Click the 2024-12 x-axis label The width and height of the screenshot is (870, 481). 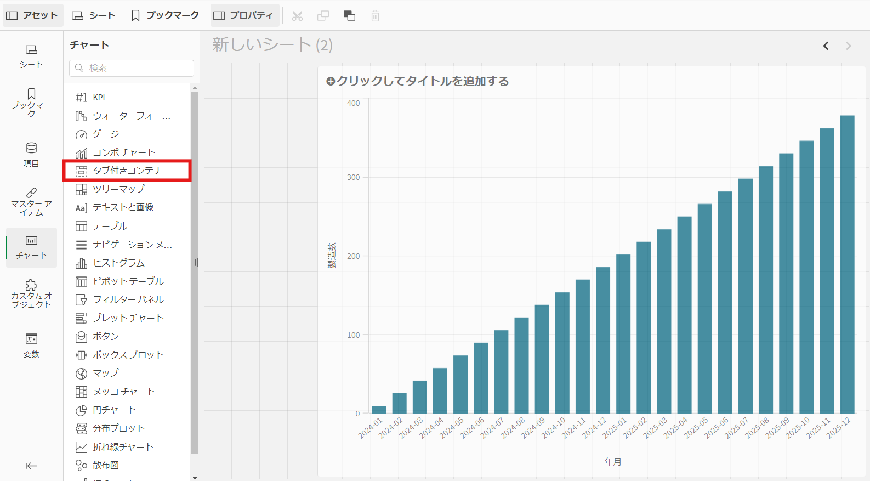pos(594,428)
